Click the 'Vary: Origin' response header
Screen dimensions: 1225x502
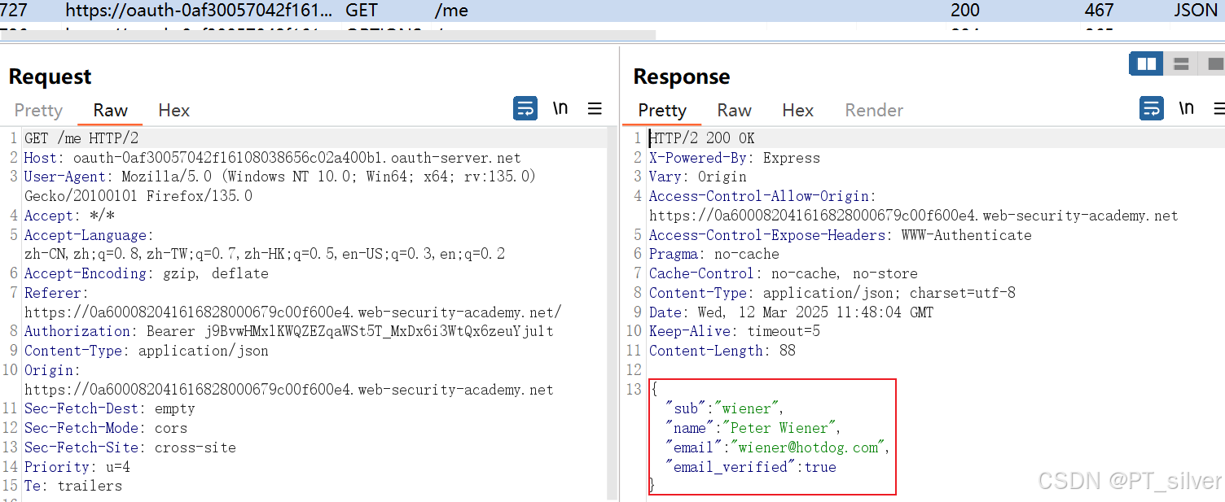point(697,177)
